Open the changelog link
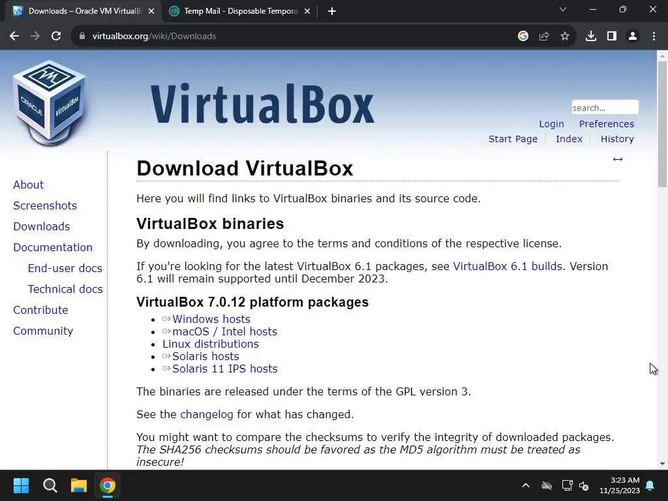 point(207,414)
